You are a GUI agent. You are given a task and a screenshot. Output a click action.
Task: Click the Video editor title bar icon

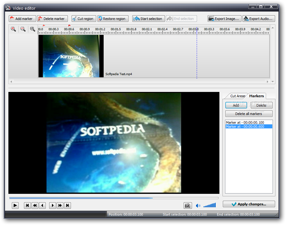(x=8, y=8)
